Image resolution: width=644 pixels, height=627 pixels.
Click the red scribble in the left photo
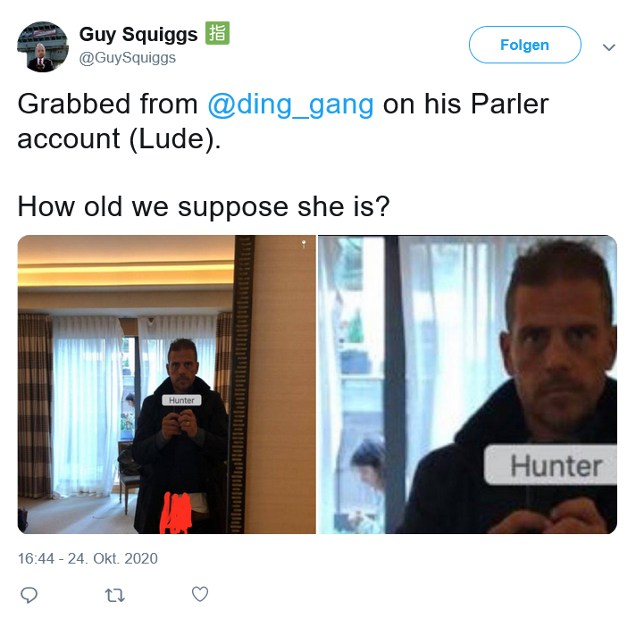coord(177,513)
